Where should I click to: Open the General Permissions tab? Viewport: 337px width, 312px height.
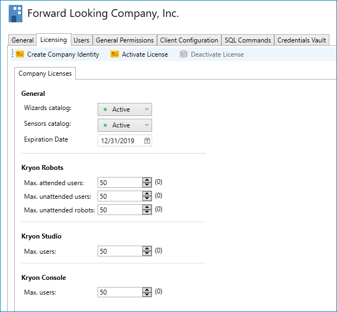125,40
